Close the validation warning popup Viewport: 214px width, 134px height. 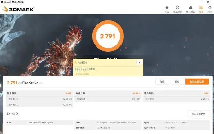pos(139,63)
